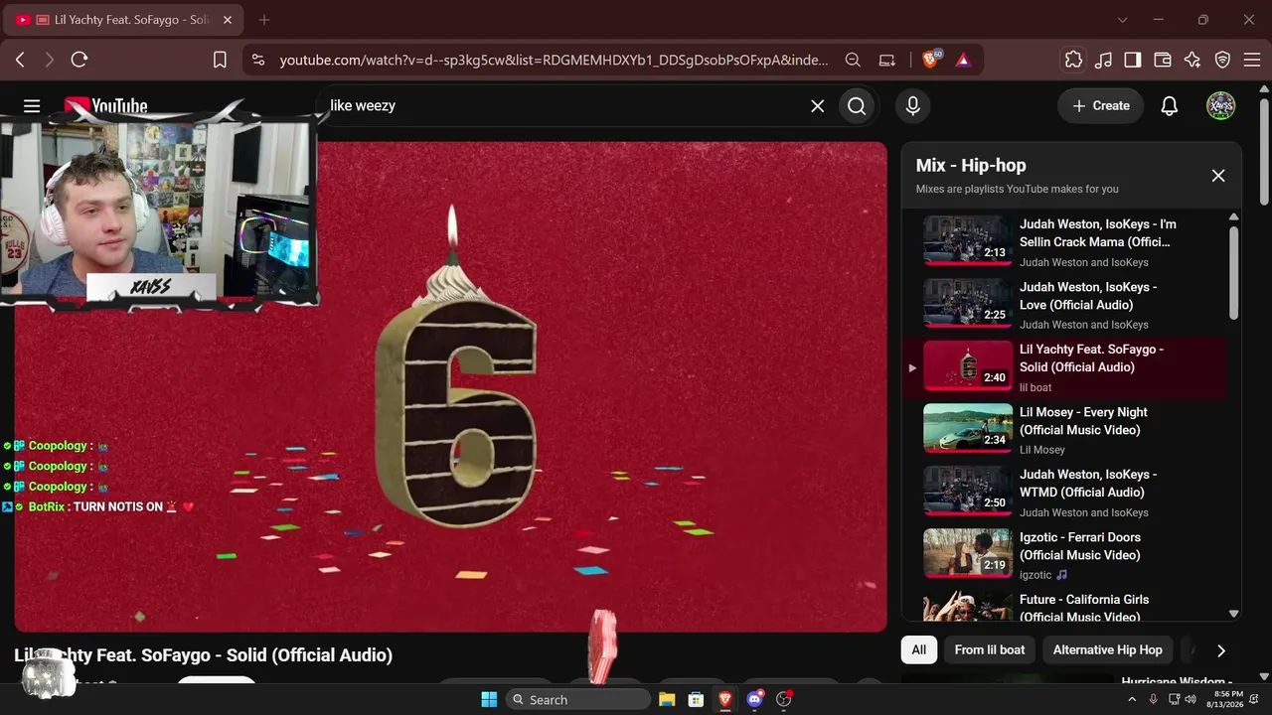This screenshot has width=1272, height=715.
Task: Show more filter chips with right arrow
Action: [x=1221, y=650]
